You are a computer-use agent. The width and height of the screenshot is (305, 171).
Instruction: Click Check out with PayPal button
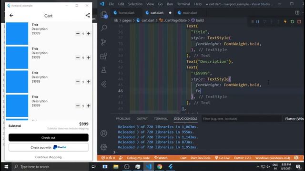pyautogui.click(x=49, y=147)
